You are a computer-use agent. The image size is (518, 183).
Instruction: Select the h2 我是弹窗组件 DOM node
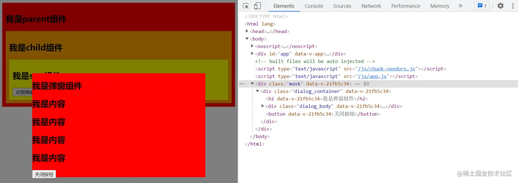point(317,99)
